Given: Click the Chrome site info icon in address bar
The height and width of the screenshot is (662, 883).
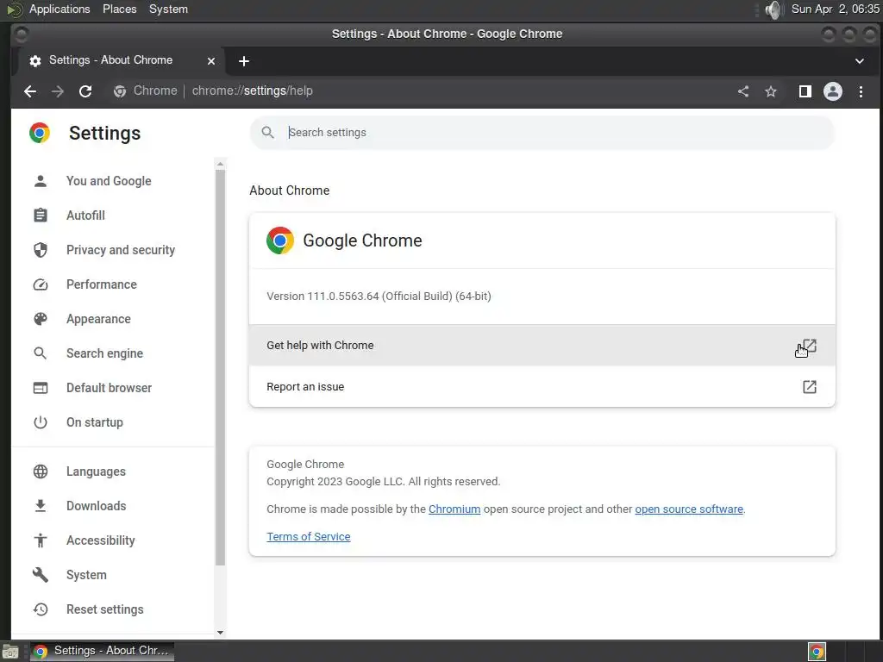Looking at the screenshot, I should pos(120,91).
